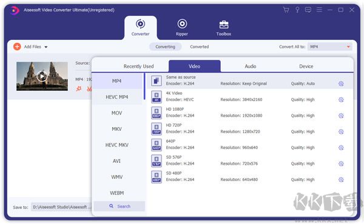This screenshot has width=364, height=224.
Task: Open the hamburger menu icon
Action: point(319,10)
